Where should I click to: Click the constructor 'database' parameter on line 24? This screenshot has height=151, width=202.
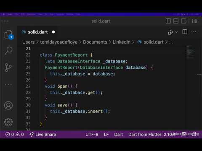click(x=136, y=68)
